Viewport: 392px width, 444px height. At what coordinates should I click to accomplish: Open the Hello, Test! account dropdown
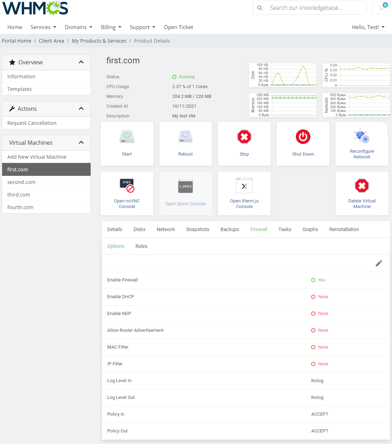[368, 27]
